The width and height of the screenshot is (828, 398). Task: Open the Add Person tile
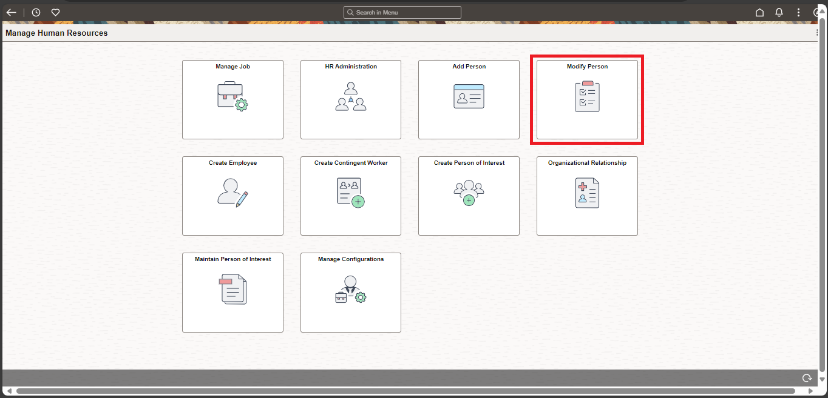click(x=469, y=99)
